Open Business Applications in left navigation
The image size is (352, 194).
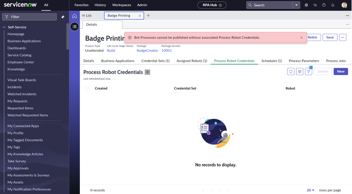pyautogui.click(x=24, y=41)
